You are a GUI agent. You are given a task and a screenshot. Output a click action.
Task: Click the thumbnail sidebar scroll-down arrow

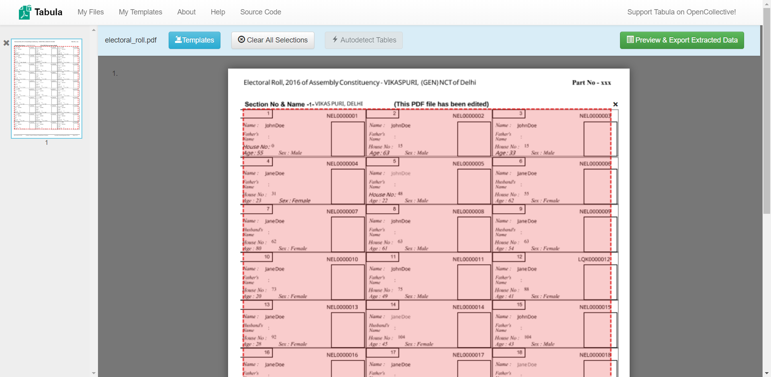click(x=94, y=373)
